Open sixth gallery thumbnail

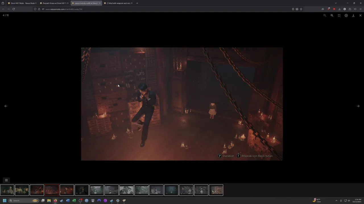pyautogui.click(x=82, y=190)
